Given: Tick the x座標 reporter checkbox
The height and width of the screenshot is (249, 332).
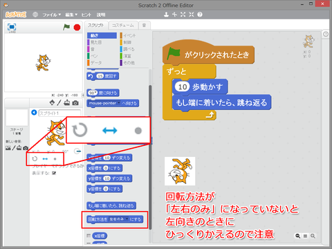Looking at the screenshot, I should [x=89, y=236].
